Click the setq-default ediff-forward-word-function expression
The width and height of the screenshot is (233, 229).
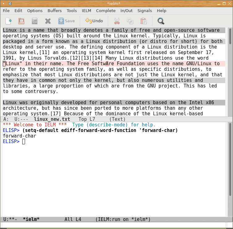click(100, 130)
